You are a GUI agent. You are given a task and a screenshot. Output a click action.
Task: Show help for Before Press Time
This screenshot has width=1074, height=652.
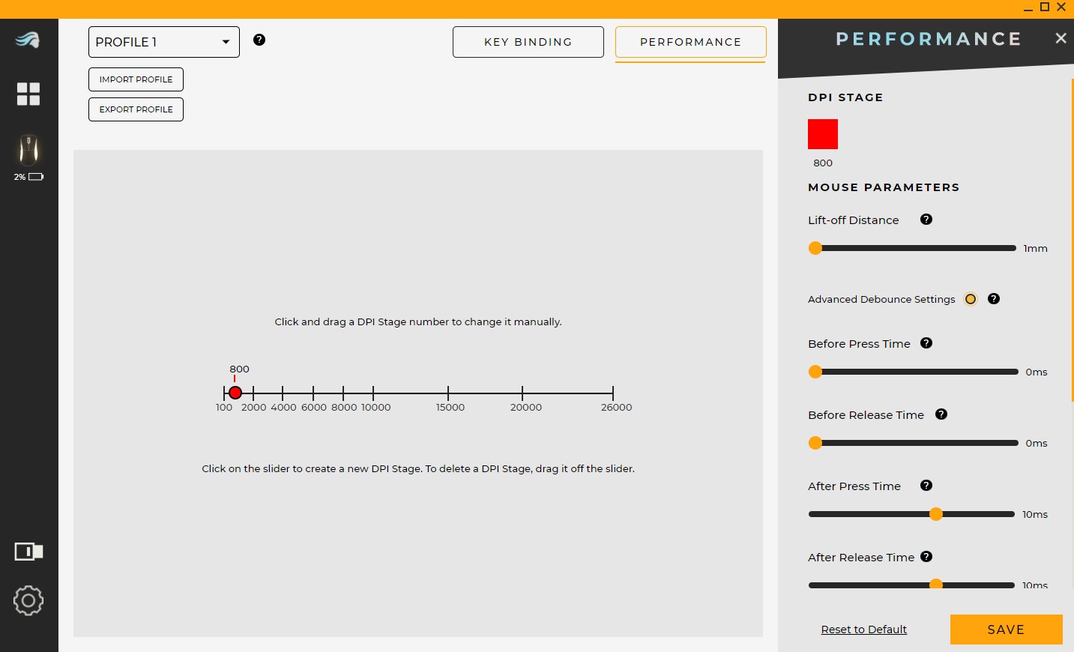[926, 343]
